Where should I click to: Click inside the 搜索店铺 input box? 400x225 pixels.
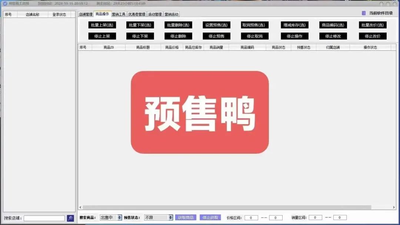click(44, 218)
